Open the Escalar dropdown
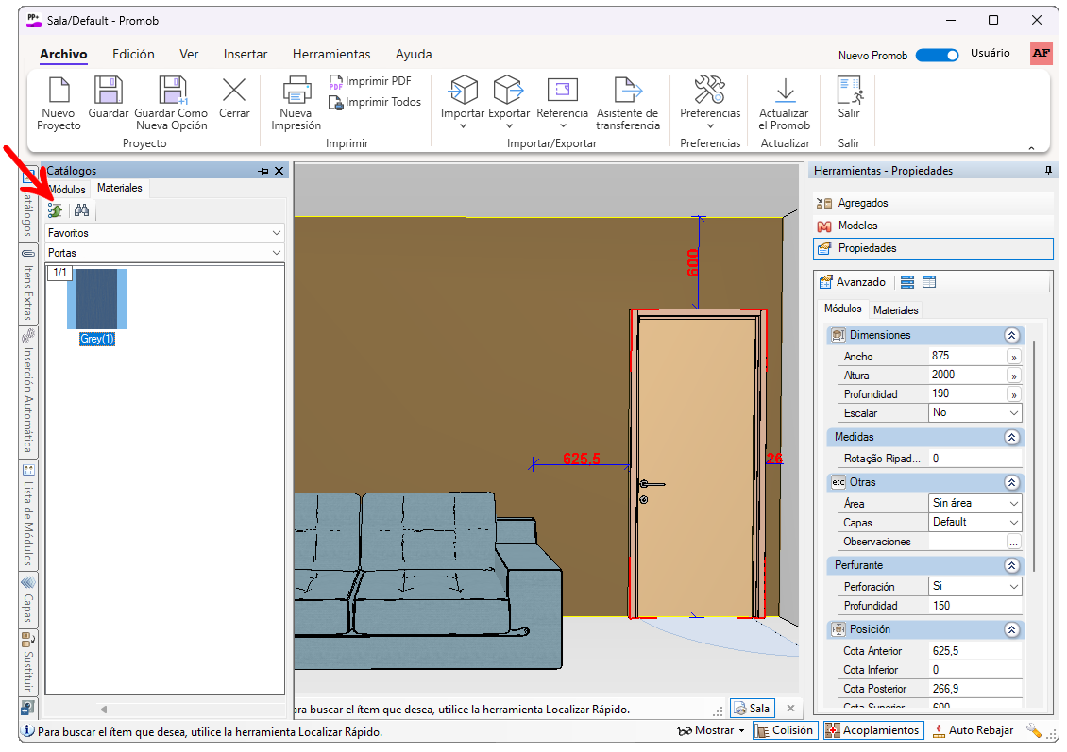 (x=975, y=413)
